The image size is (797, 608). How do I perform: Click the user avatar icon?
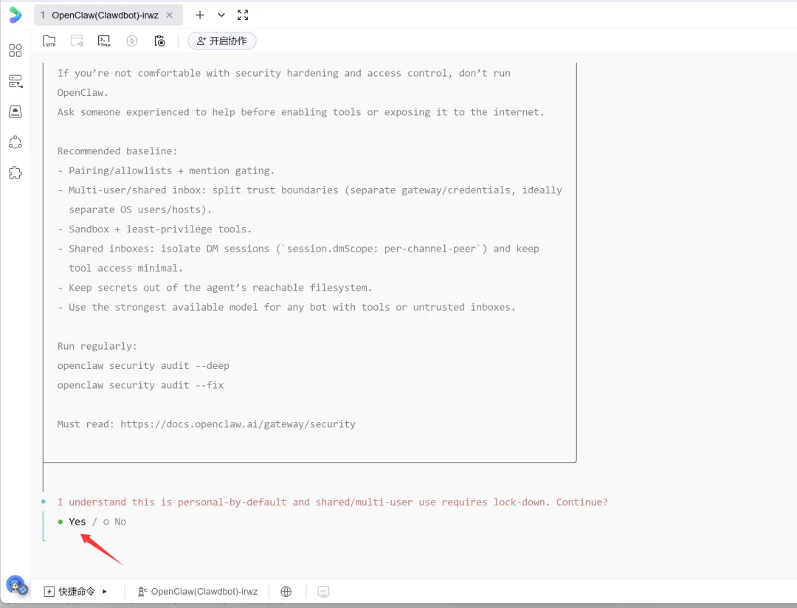[x=15, y=586]
